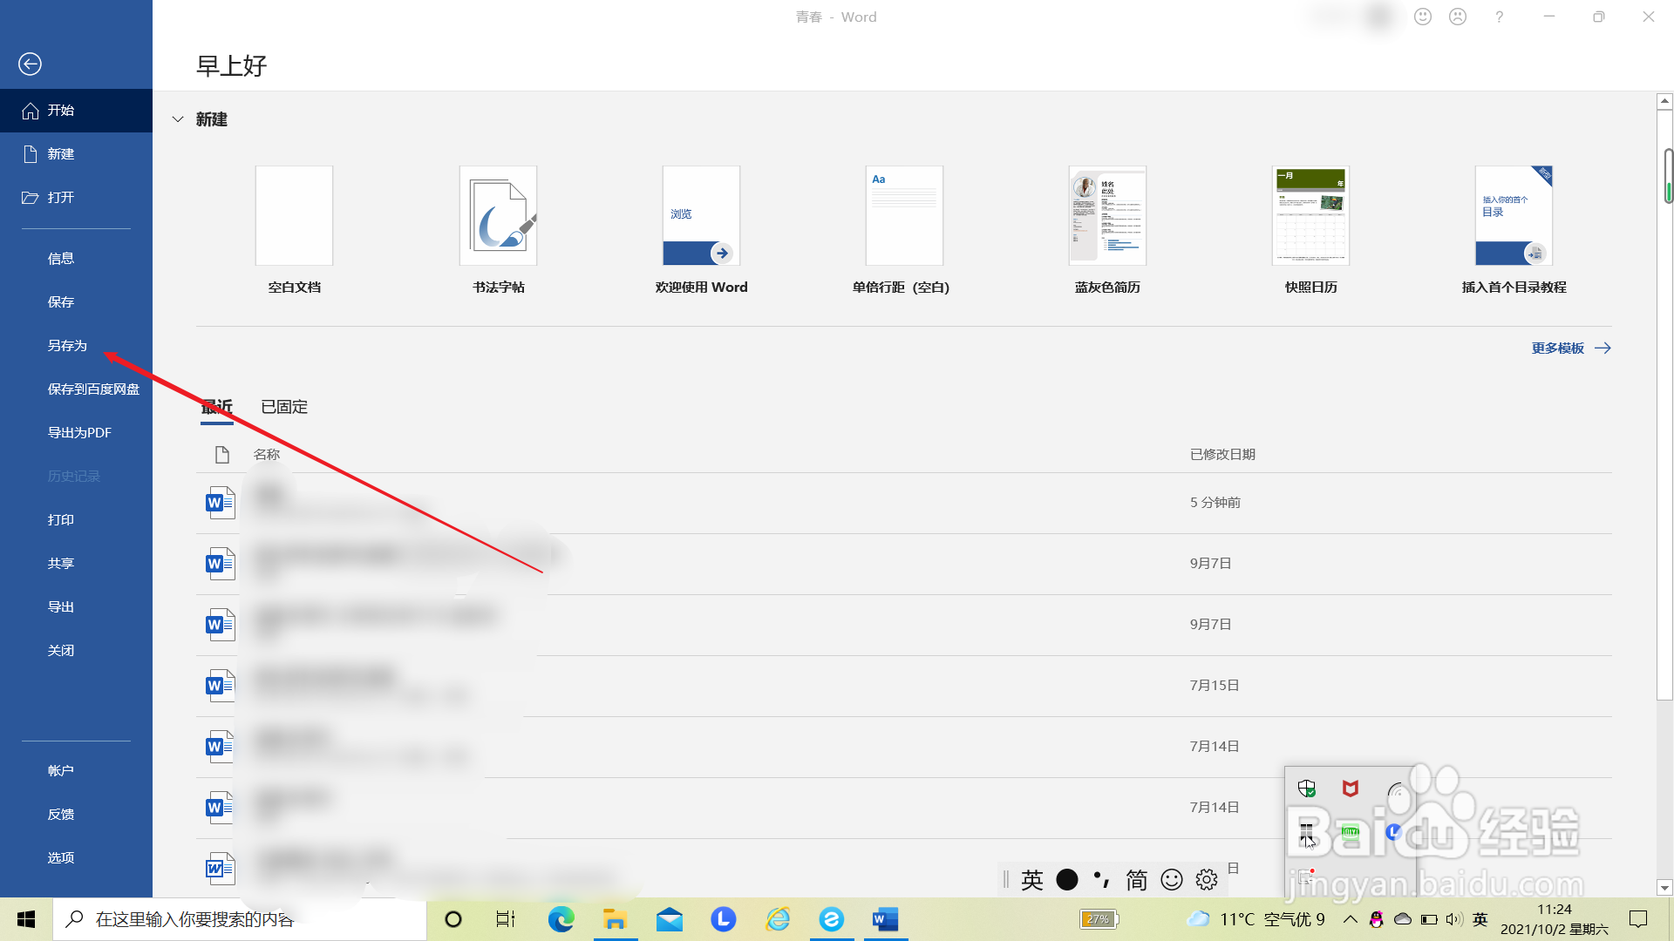Click the blue L app taskbar icon

pyautogui.click(x=724, y=919)
